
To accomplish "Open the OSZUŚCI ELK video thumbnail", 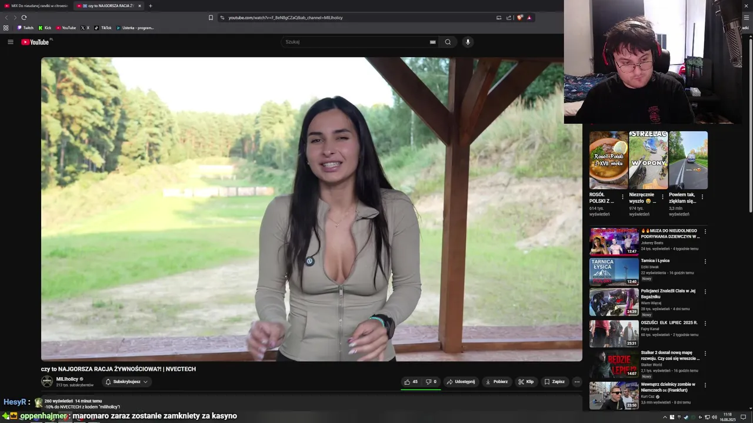I will (614, 333).
